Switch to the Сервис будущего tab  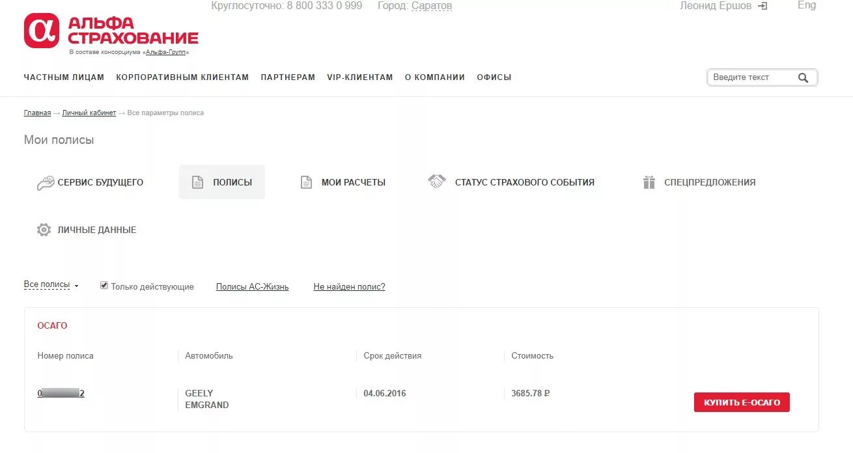[x=90, y=183]
